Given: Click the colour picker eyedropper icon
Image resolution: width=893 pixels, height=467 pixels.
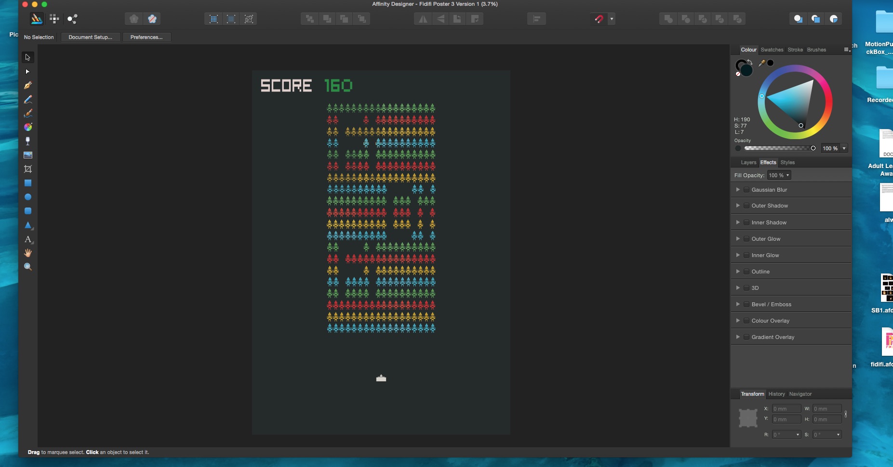Looking at the screenshot, I should tap(762, 63).
